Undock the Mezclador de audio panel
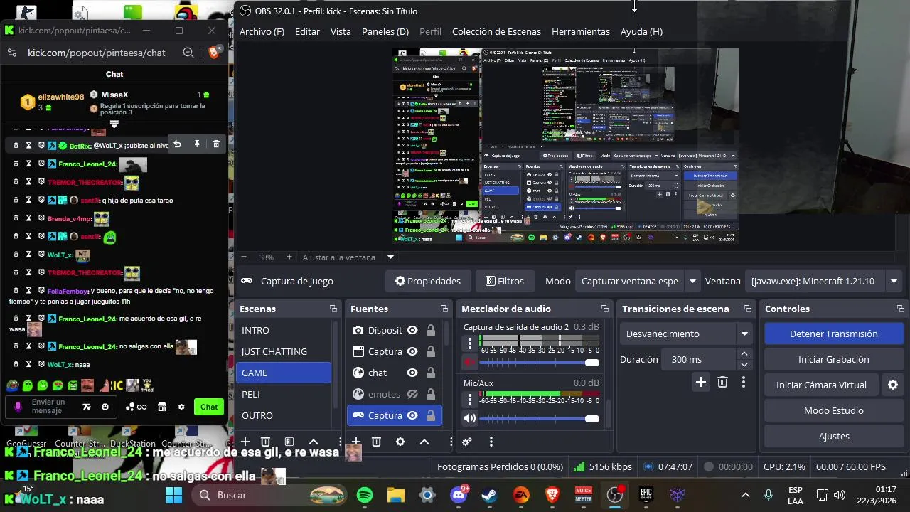910x512 pixels. point(605,309)
